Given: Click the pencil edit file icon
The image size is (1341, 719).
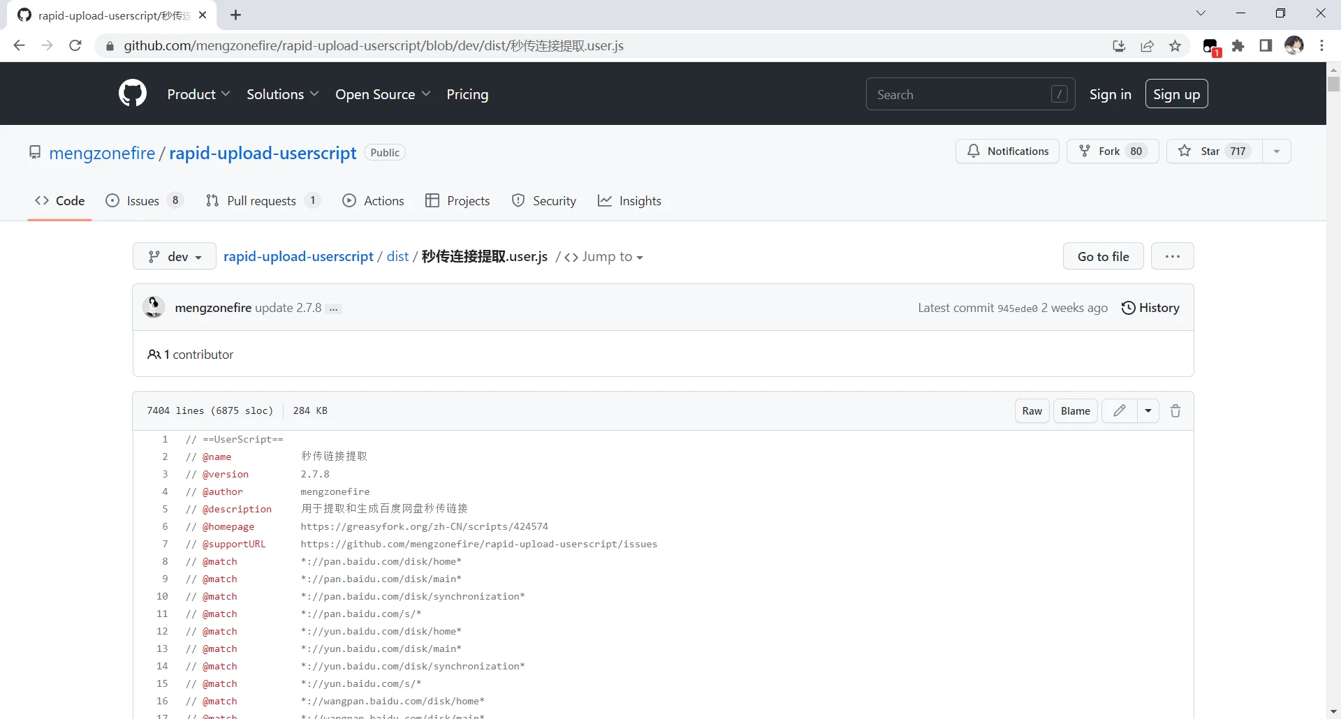Looking at the screenshot, I should click(1120, 411).
